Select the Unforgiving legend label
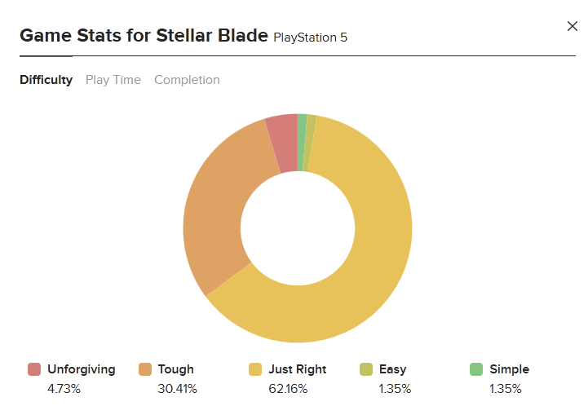Image resolution: width=588 pixels, height=406 pixels. coord(82,369)
